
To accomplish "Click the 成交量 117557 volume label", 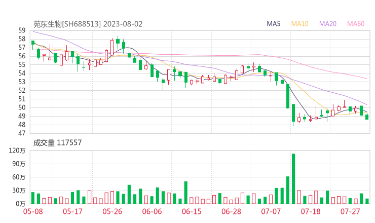I will click(x=57, y=143).
